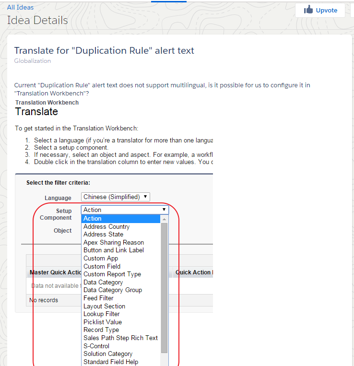This screenshot has height=366, width=354.
Task: Select Apex Sharing Reason option
Action: pyautogui.click(x=121, y=243)
